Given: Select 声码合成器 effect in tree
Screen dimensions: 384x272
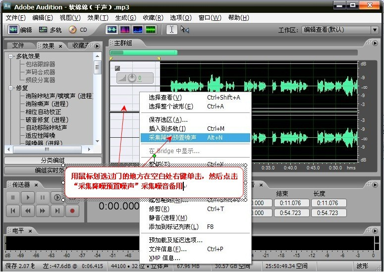Looking at the screenshot, I should click(x=41, y=72).
